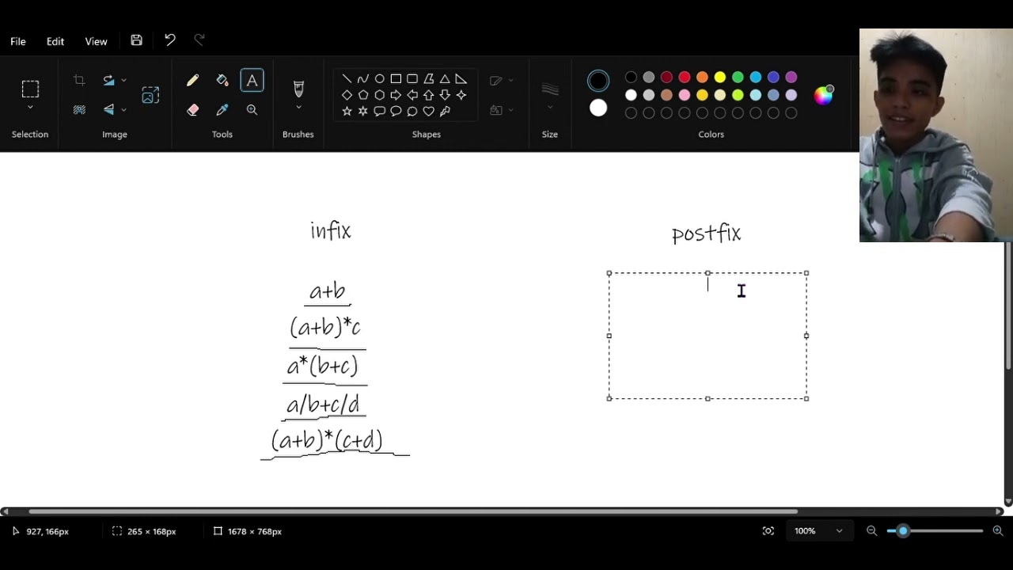This screenshot has height=570, width=1013.
Task: Open the View menu
Action: pos(97,41)
